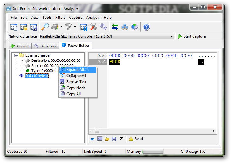Click the memory chip icon below hex view
Viewport: 231px width, 163px height.
click(x=100, y=138)
